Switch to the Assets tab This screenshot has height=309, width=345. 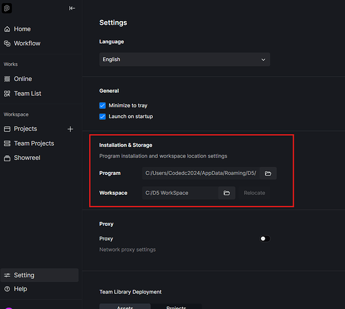point(125,307)
